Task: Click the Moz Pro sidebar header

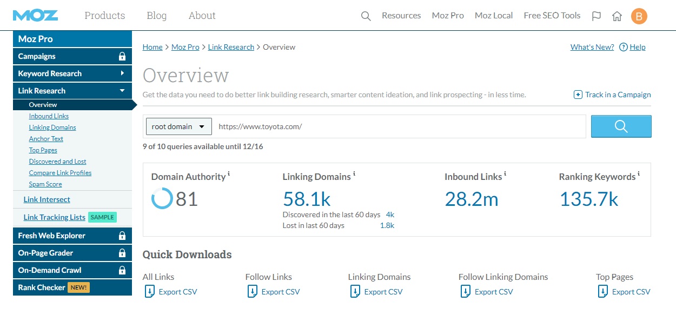Action: [72, 39]
